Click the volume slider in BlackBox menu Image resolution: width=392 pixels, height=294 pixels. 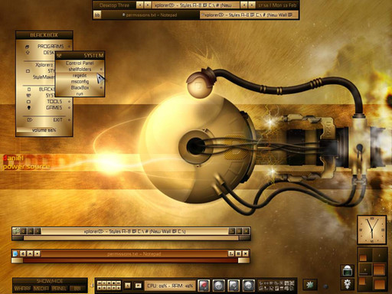(44, 130)
